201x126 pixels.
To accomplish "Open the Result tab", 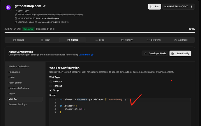I will [x=19, y=40].
